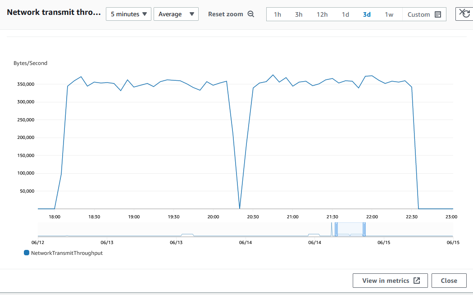Open the Average statistic dropdown
The height and width of the screenshot is (295, 473).
tap(176, 14)
